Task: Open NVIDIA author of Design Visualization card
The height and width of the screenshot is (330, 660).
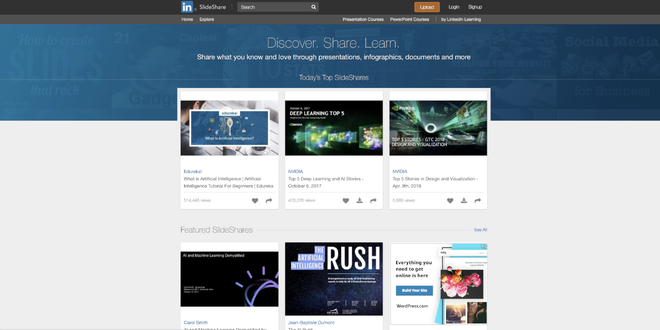Action: [400, 171]
